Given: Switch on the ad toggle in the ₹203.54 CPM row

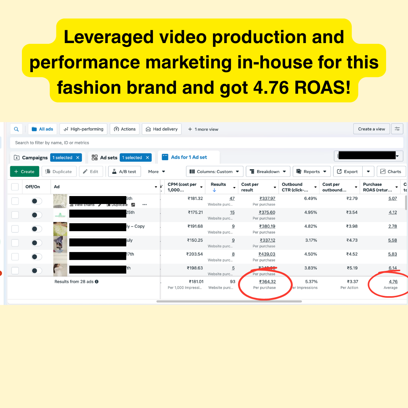Looking at the screenshot, I should tap(36, 257).
